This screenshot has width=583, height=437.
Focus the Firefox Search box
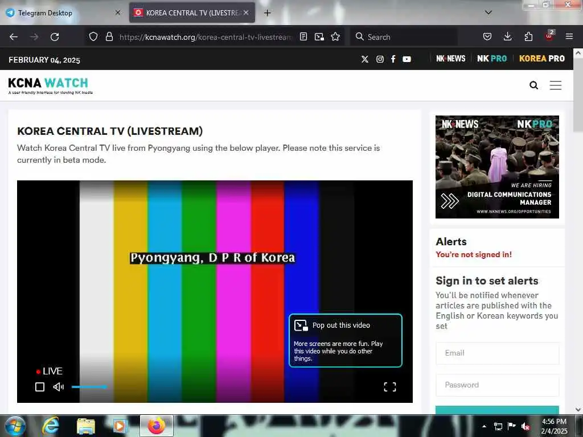coord(404,37)
